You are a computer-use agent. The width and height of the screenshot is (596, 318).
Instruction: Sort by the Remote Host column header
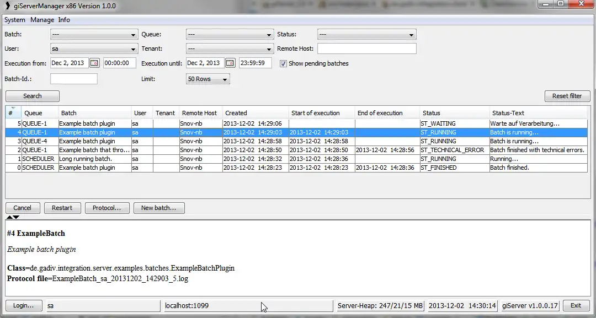[x=200, y=112]
